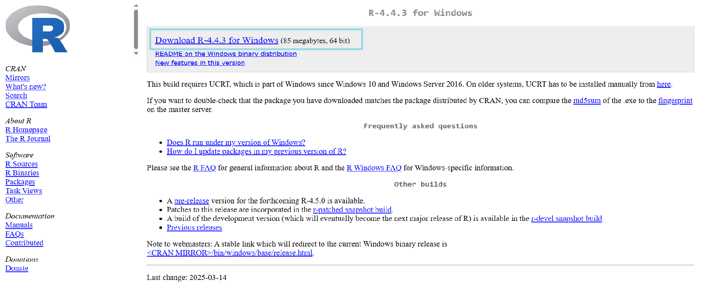Open R Sources in sidebar
The height and width of the screenshot is (285, 704).
tap(22, 164)
